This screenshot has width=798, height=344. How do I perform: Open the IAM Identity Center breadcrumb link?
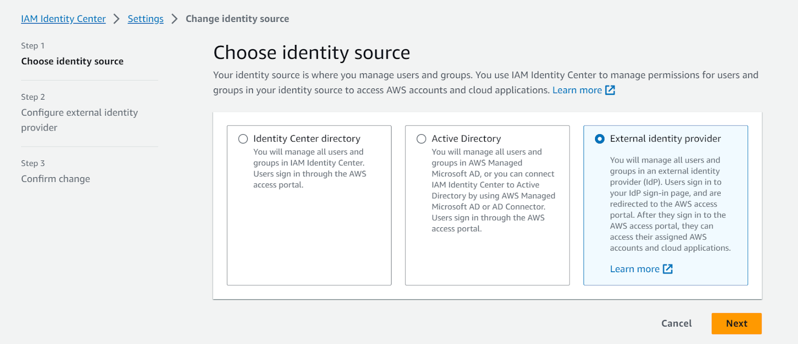pos(63,19)
